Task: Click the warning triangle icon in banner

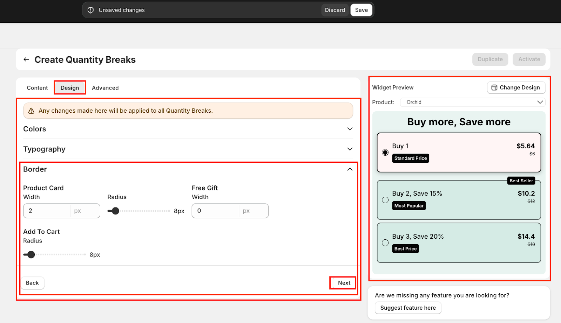Action: pos(31,111)
